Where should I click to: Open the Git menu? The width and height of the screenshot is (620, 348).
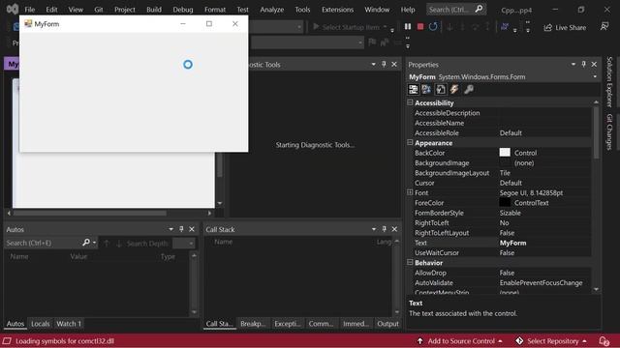click(99, 10)
